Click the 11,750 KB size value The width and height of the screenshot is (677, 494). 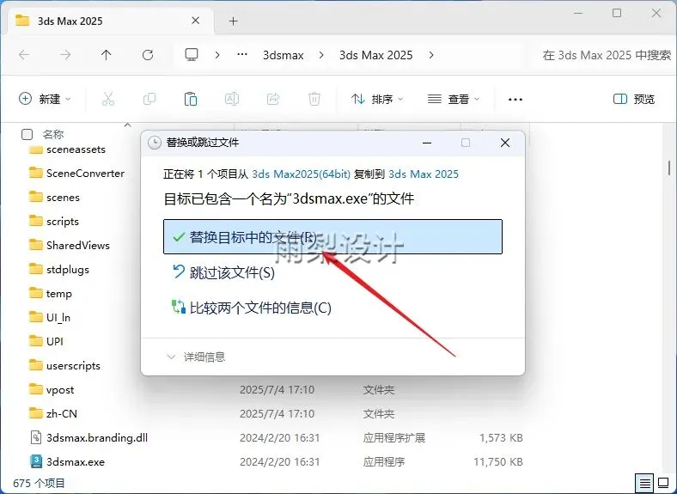pos(497,461)
